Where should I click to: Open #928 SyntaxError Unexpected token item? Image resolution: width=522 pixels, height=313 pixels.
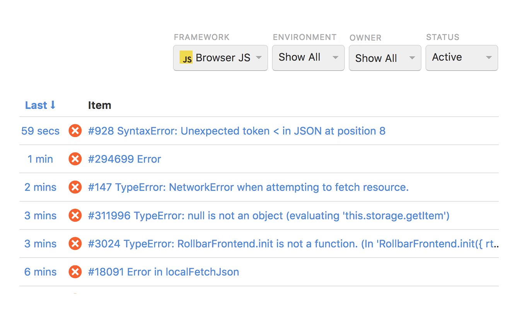click(237, 131)
